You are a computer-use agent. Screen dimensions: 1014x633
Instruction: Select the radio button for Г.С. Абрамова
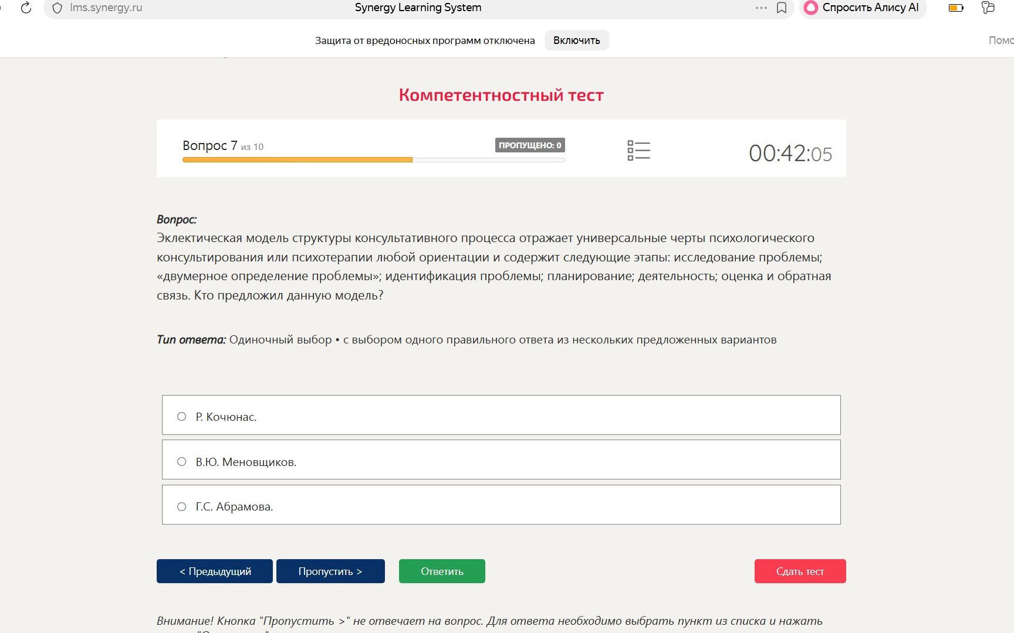point(182,506)
